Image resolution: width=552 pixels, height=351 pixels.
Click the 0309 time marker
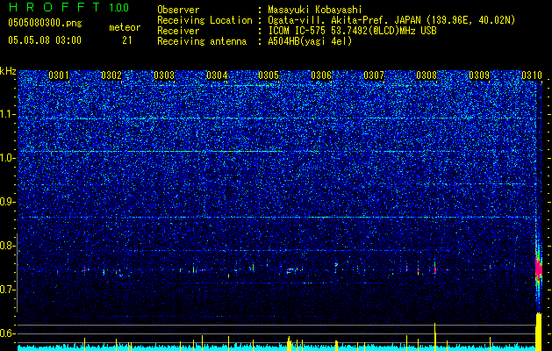pos(479,75)
